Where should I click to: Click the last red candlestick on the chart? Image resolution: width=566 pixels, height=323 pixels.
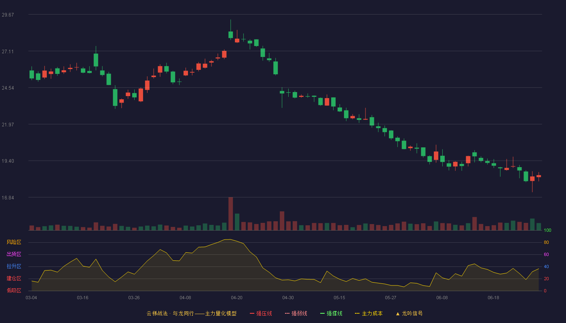click(x=539, y=176)
